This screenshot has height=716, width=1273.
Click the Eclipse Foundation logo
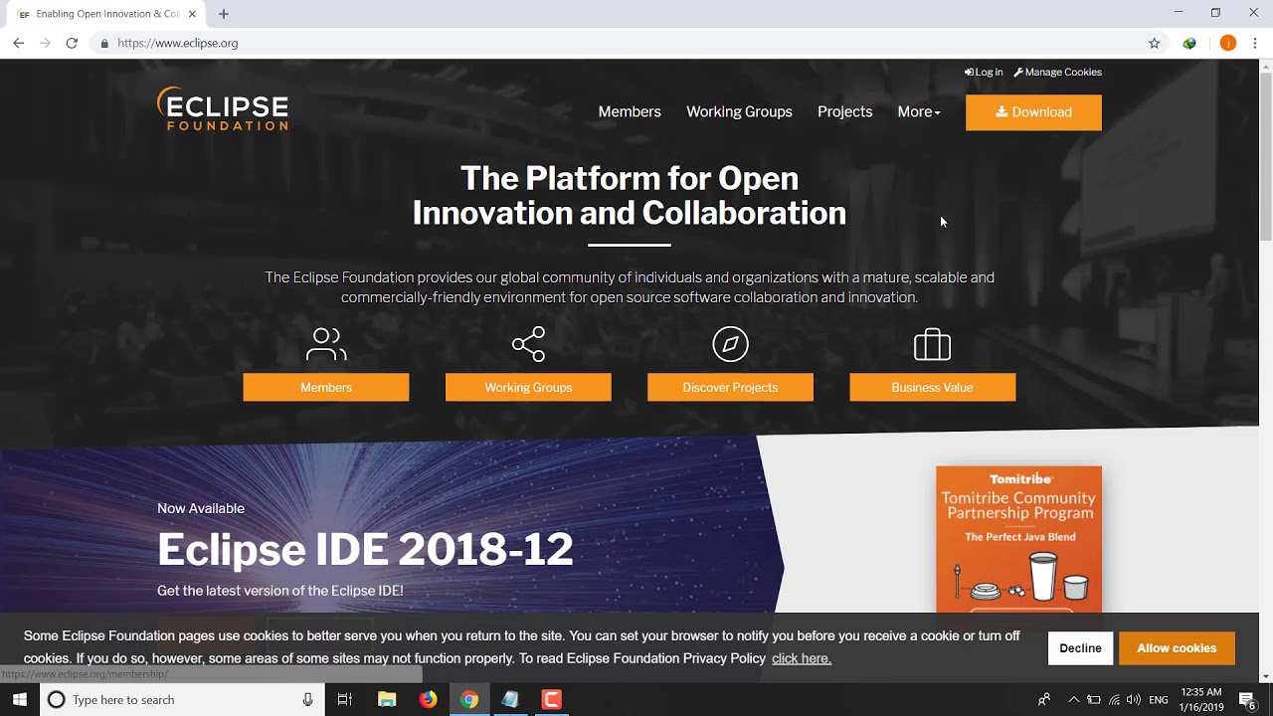(x=223, y=108)
